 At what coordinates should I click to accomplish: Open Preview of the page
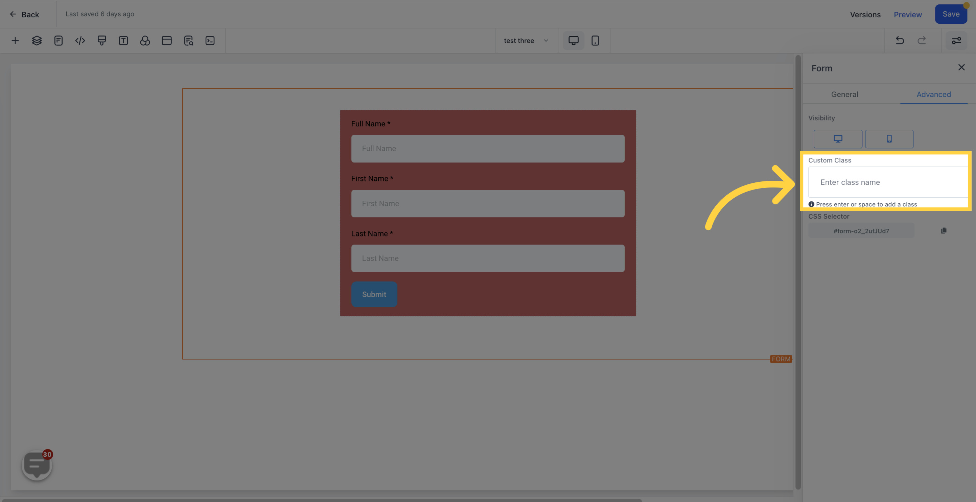click(908, 15)
